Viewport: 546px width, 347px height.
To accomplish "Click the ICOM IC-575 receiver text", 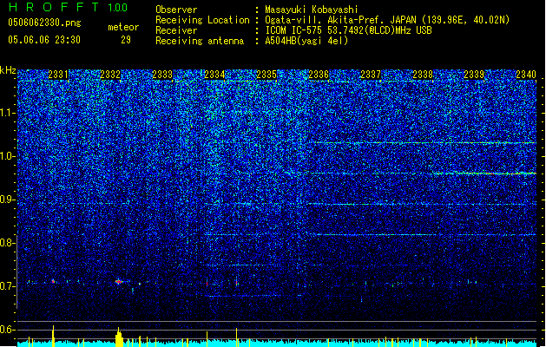I will pos(348,30).
